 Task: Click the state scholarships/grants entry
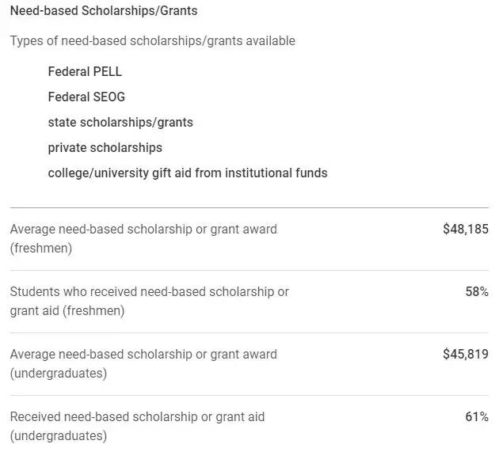point(120,123)
